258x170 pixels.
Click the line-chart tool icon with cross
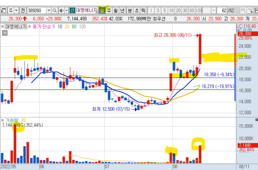(x=250, y=11)
